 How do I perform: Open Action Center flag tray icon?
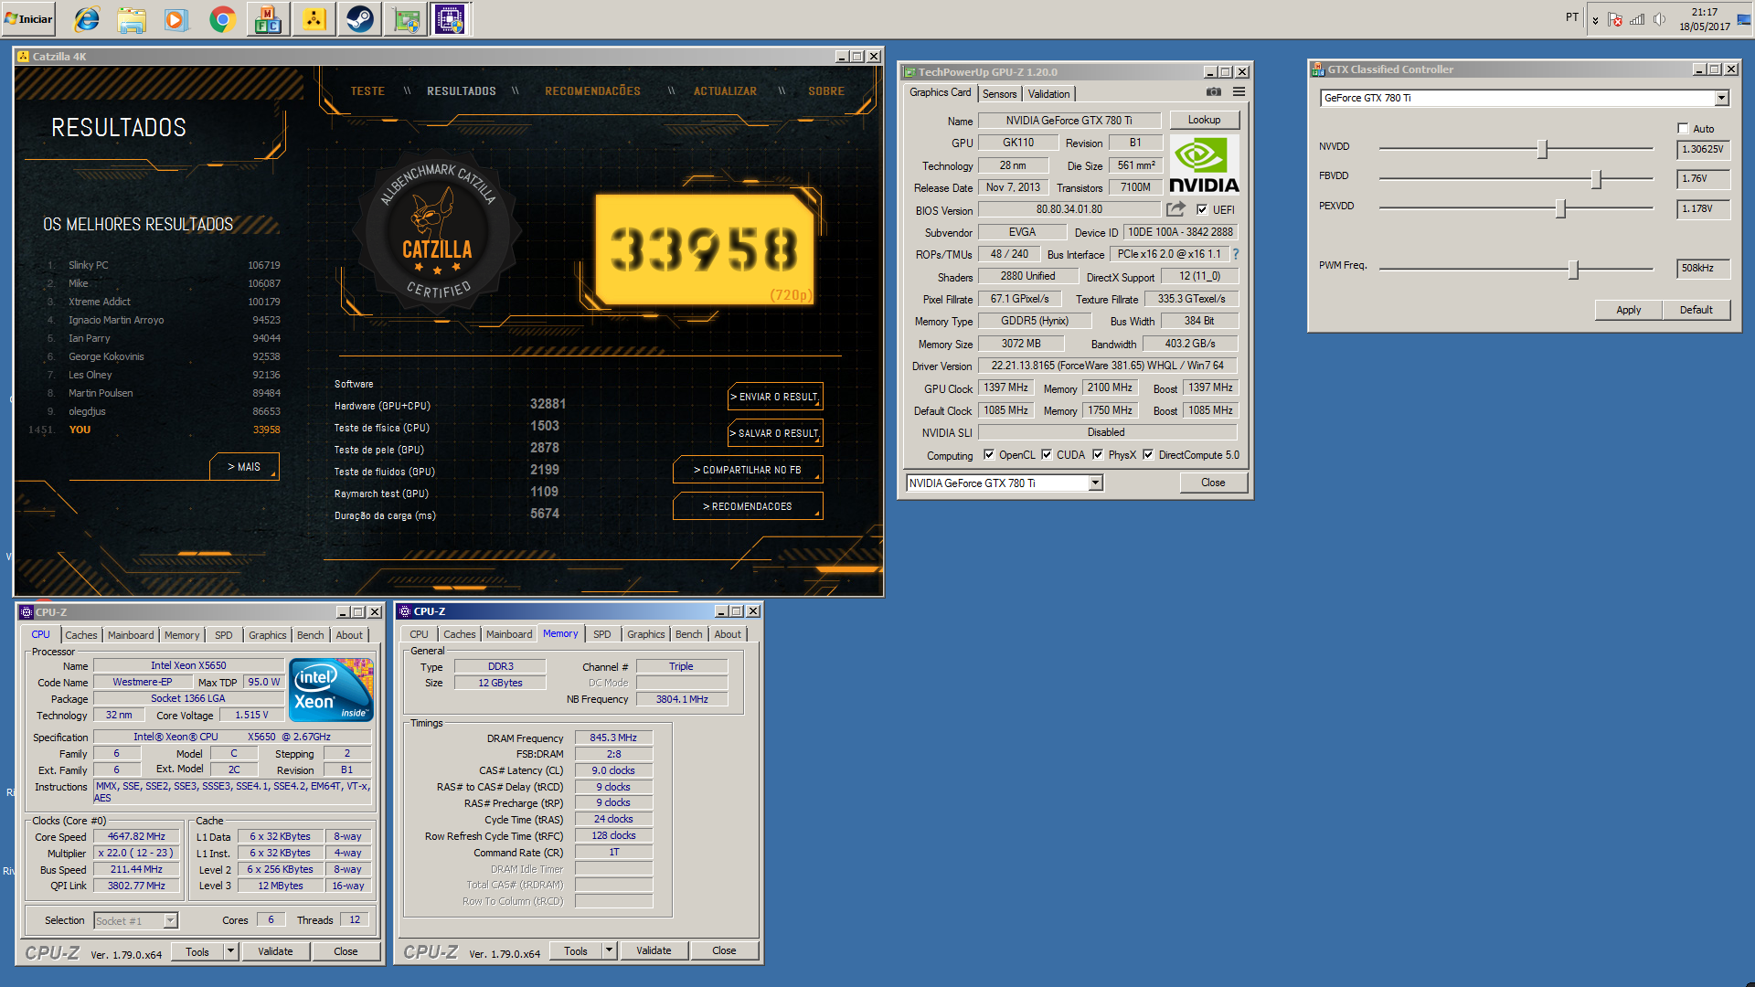[1615, 19]
